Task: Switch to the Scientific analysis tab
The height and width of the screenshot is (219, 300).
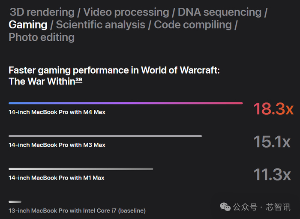Action: coord(101,25)
